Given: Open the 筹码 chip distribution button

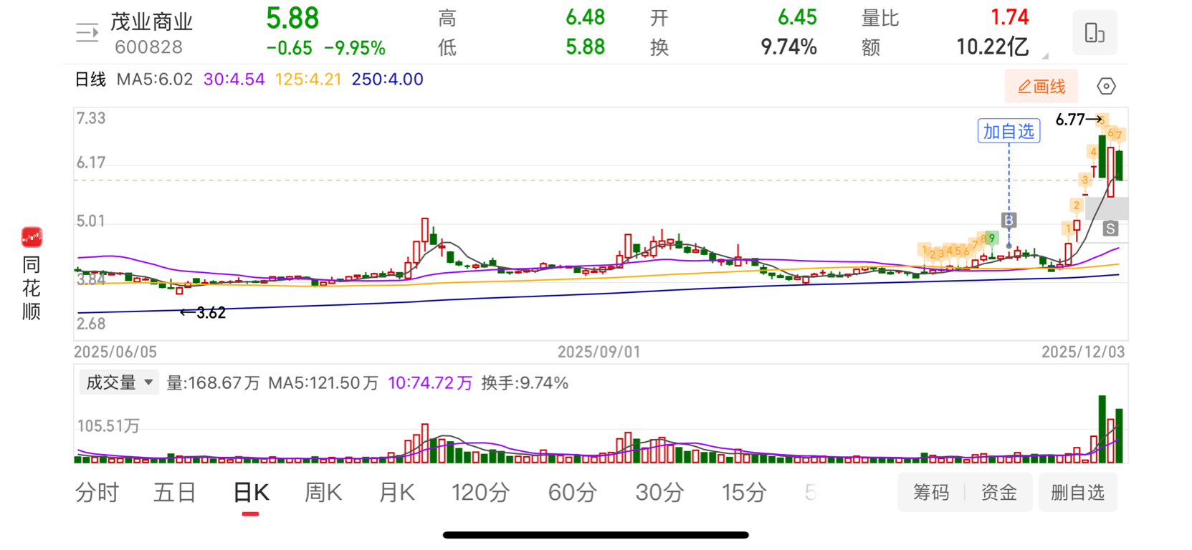Looking at the screenshot, I should coord(931,493).
